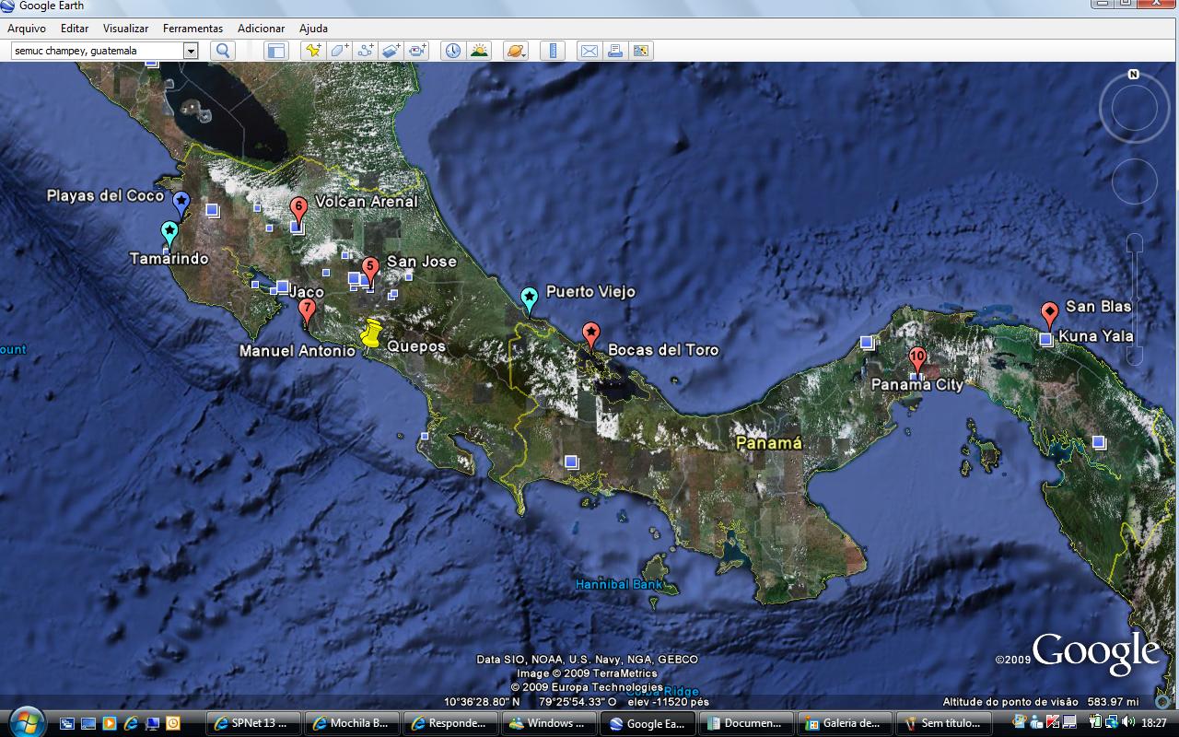Viewport: 1179px width, 737px height.
Task: Click the zoom slider on the right
Action: tap(1135, 299)
